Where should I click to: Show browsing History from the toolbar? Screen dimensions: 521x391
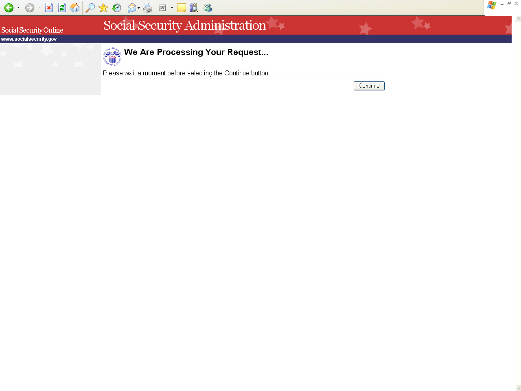point(116,8)
